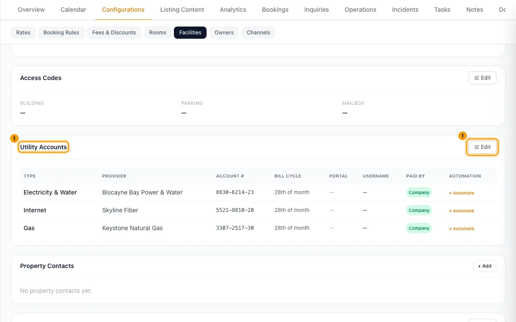Switch to the Bookings tab
516x322 pixels.
275,10
